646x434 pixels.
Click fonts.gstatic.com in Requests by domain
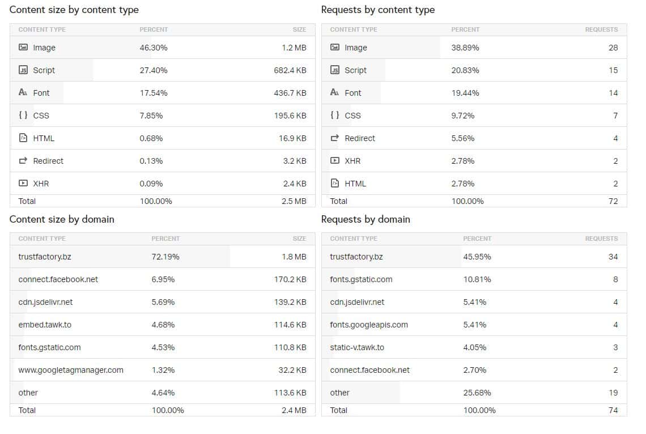[x=361, y=279]
